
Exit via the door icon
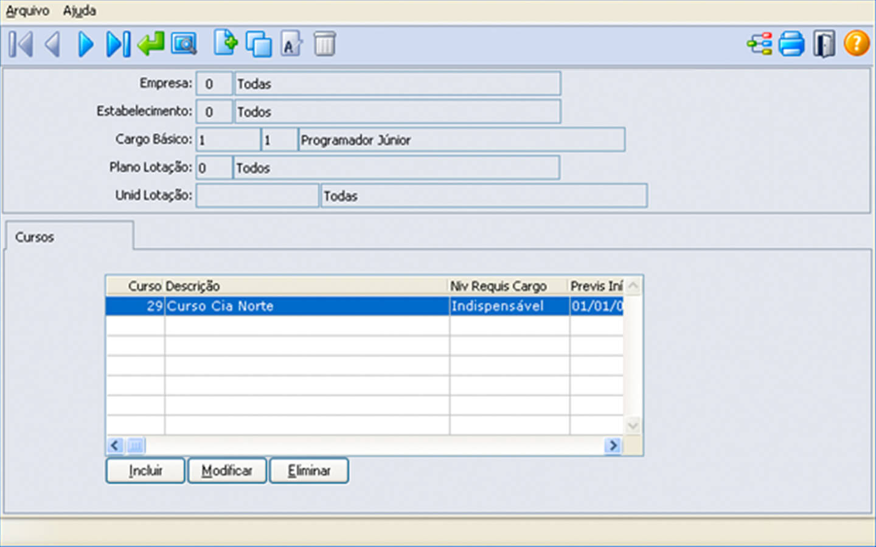tap(824, 44)
